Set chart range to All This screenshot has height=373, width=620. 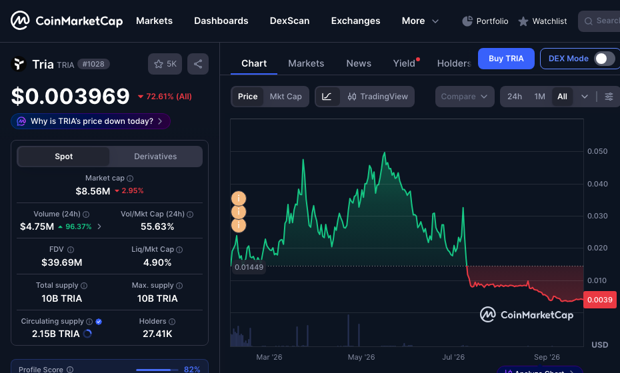[562, 97]
